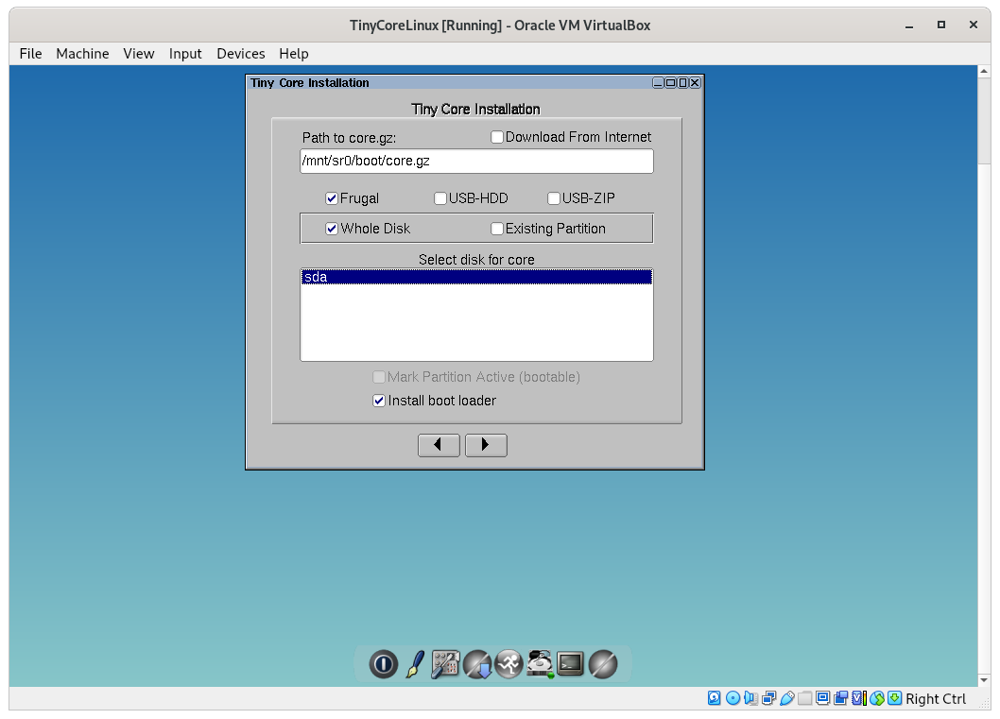
Task: Maximize the VirtualBox window
Action: click(x=940, y=26)
